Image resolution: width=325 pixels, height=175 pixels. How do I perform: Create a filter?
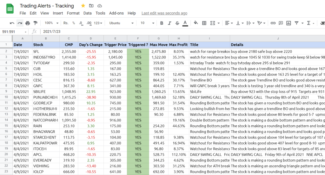click(x=297, y=23)
